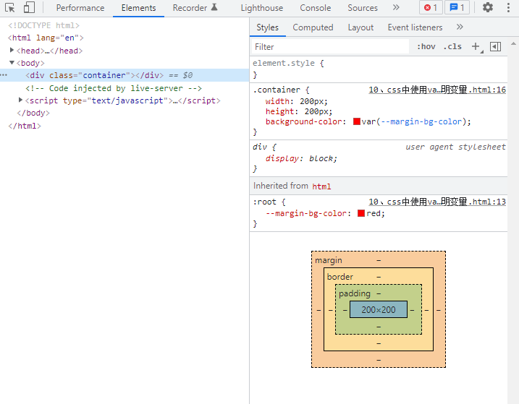Expand the head element node
Image resolution: width=519 pixels, height=404 pixels.
coord(12,51)
